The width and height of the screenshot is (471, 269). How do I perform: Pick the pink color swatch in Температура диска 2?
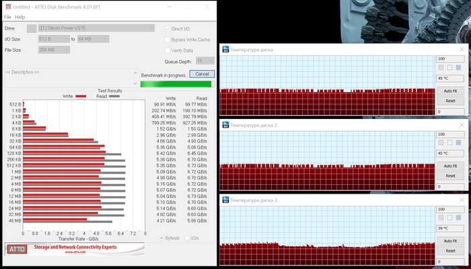pos(441,143)
